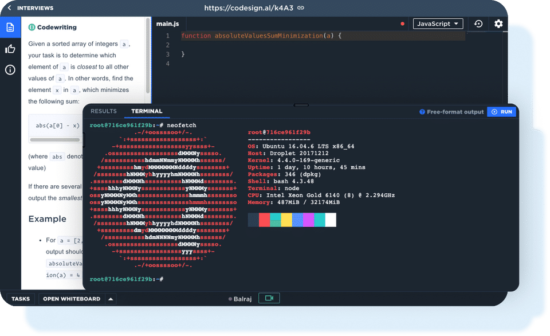Image resolution: width=550 pixels, height=336 pixels.
Task: Click the OS: Ubuntu 16.04.6 line
Action: point(301,146)
